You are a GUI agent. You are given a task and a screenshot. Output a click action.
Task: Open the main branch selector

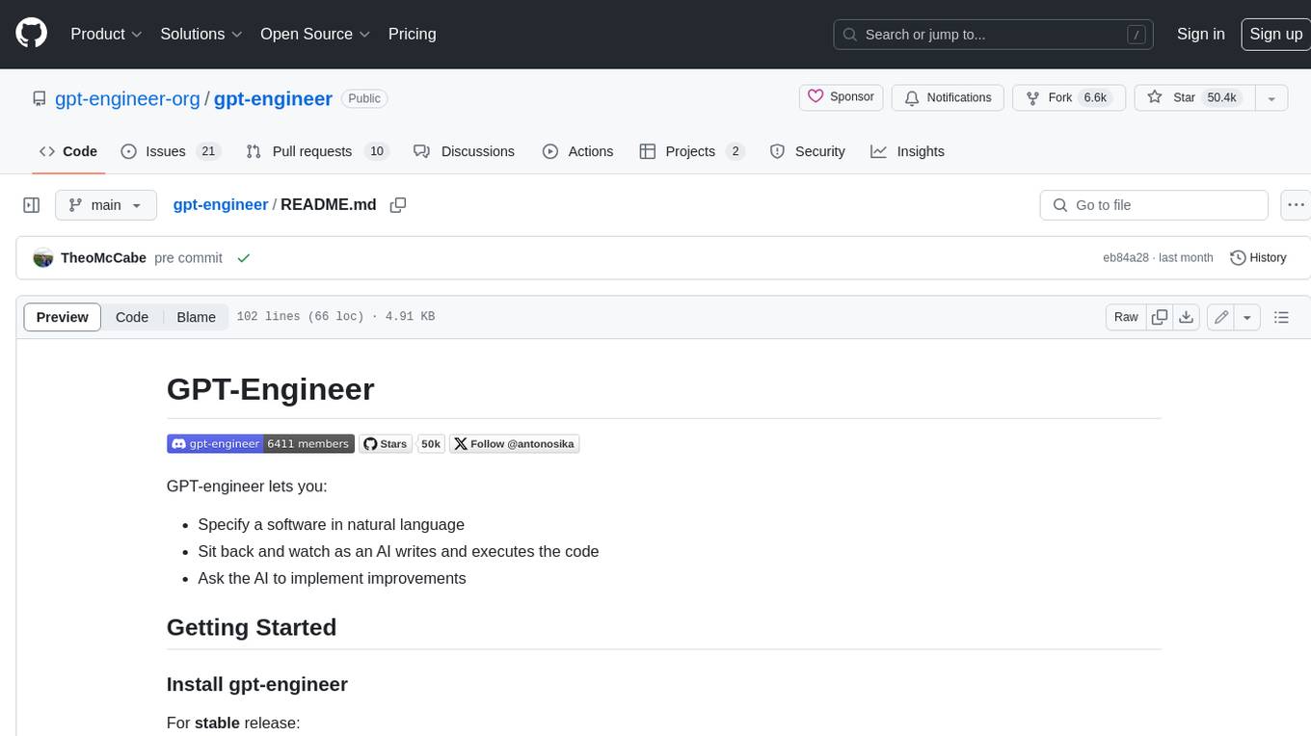pyautogui.click(x=105, y=205)
